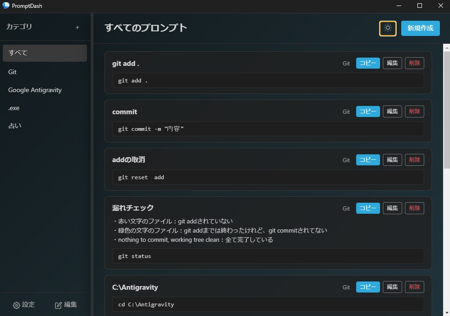450x316 pixels.
Task: Open the Google Antigravity category
Action: point(45,90)
